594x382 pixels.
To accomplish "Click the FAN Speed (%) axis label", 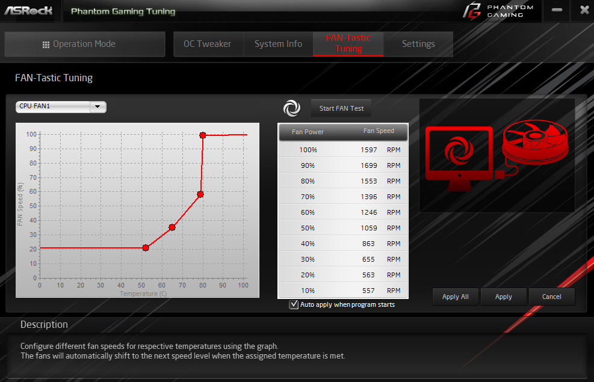I will 20,205.
